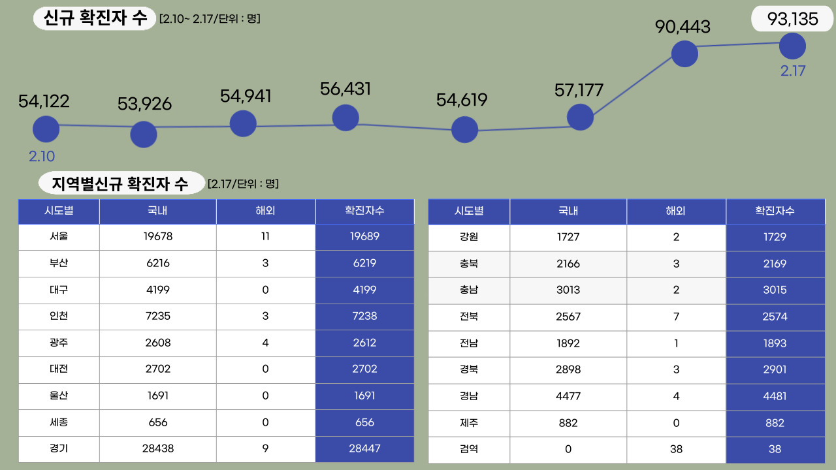Click the 검역 row overseas value 38
Viewport: 836px width, 470px height.
[676, 449]
